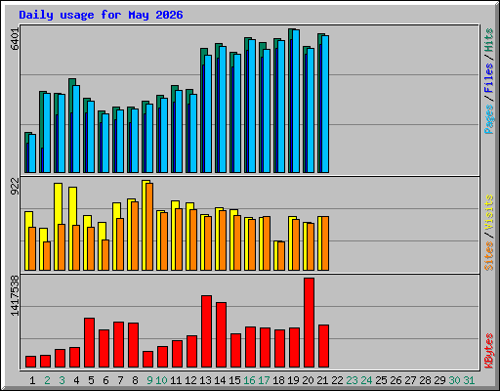The width and height of the screenshot is (500, 391).
Task: Click day 13 on the x-axis
Action: [x=205, y=380]
